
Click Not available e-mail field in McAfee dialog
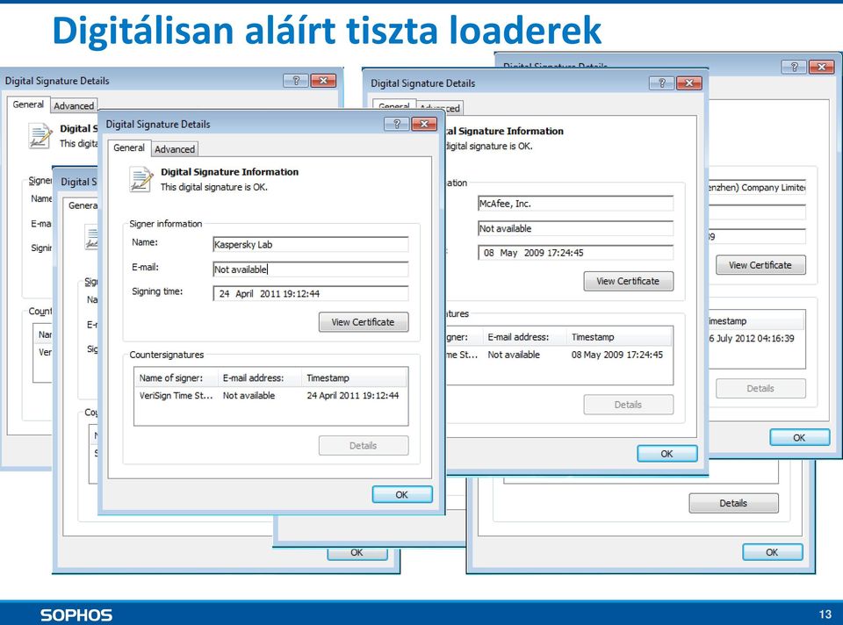[x=575, y=228]
